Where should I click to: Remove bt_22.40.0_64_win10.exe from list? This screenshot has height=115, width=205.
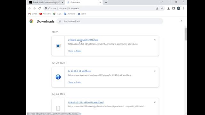tap(155, 71)
